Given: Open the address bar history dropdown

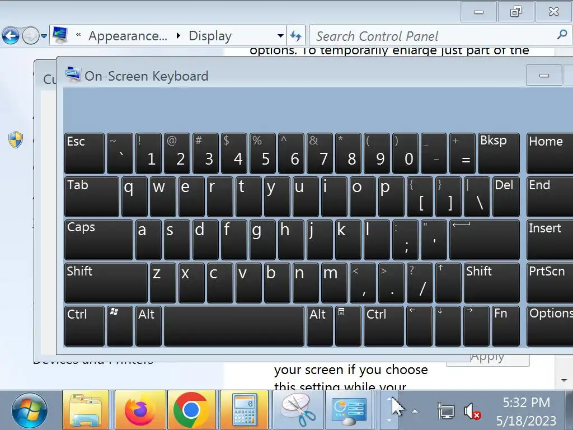Looking at the screenshot, I should pos(280,36).
